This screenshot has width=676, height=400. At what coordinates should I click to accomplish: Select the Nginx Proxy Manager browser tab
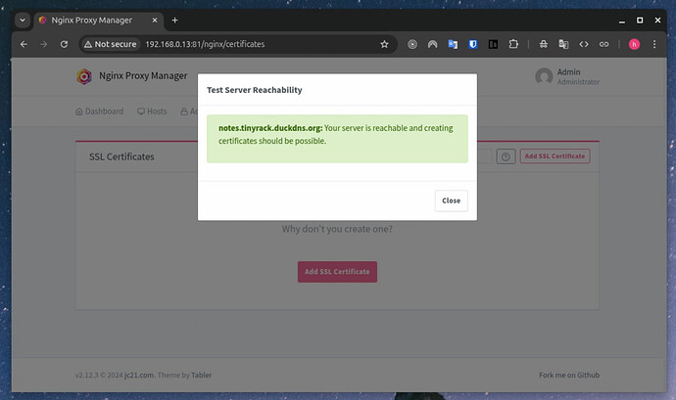91,21
